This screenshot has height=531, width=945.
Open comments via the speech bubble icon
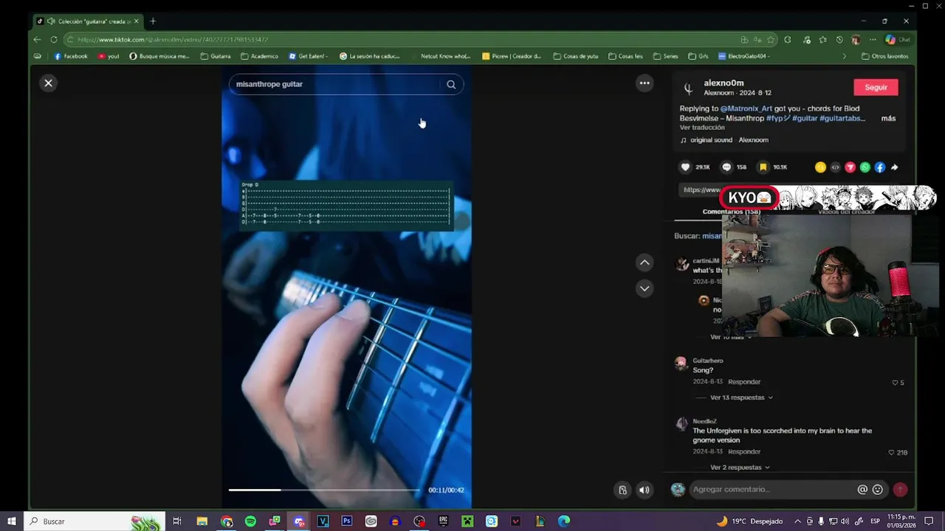tap(726, 167)
